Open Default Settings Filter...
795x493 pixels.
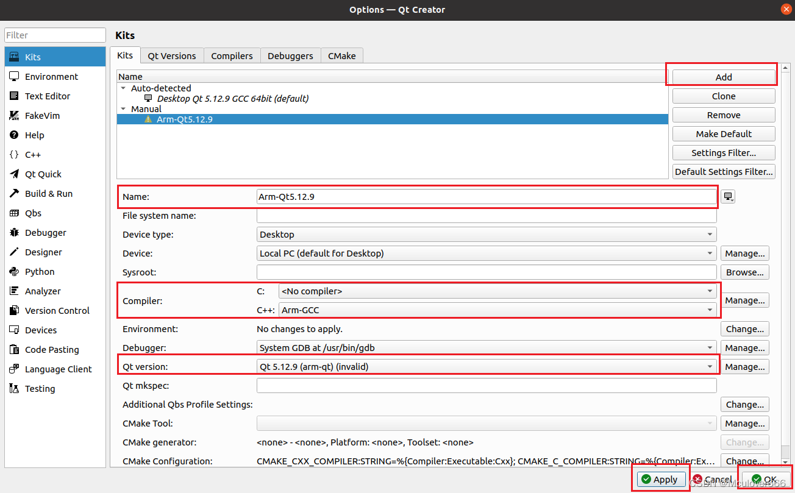click(724, 171)
